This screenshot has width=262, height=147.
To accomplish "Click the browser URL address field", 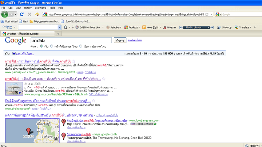I will click(126, 15).
